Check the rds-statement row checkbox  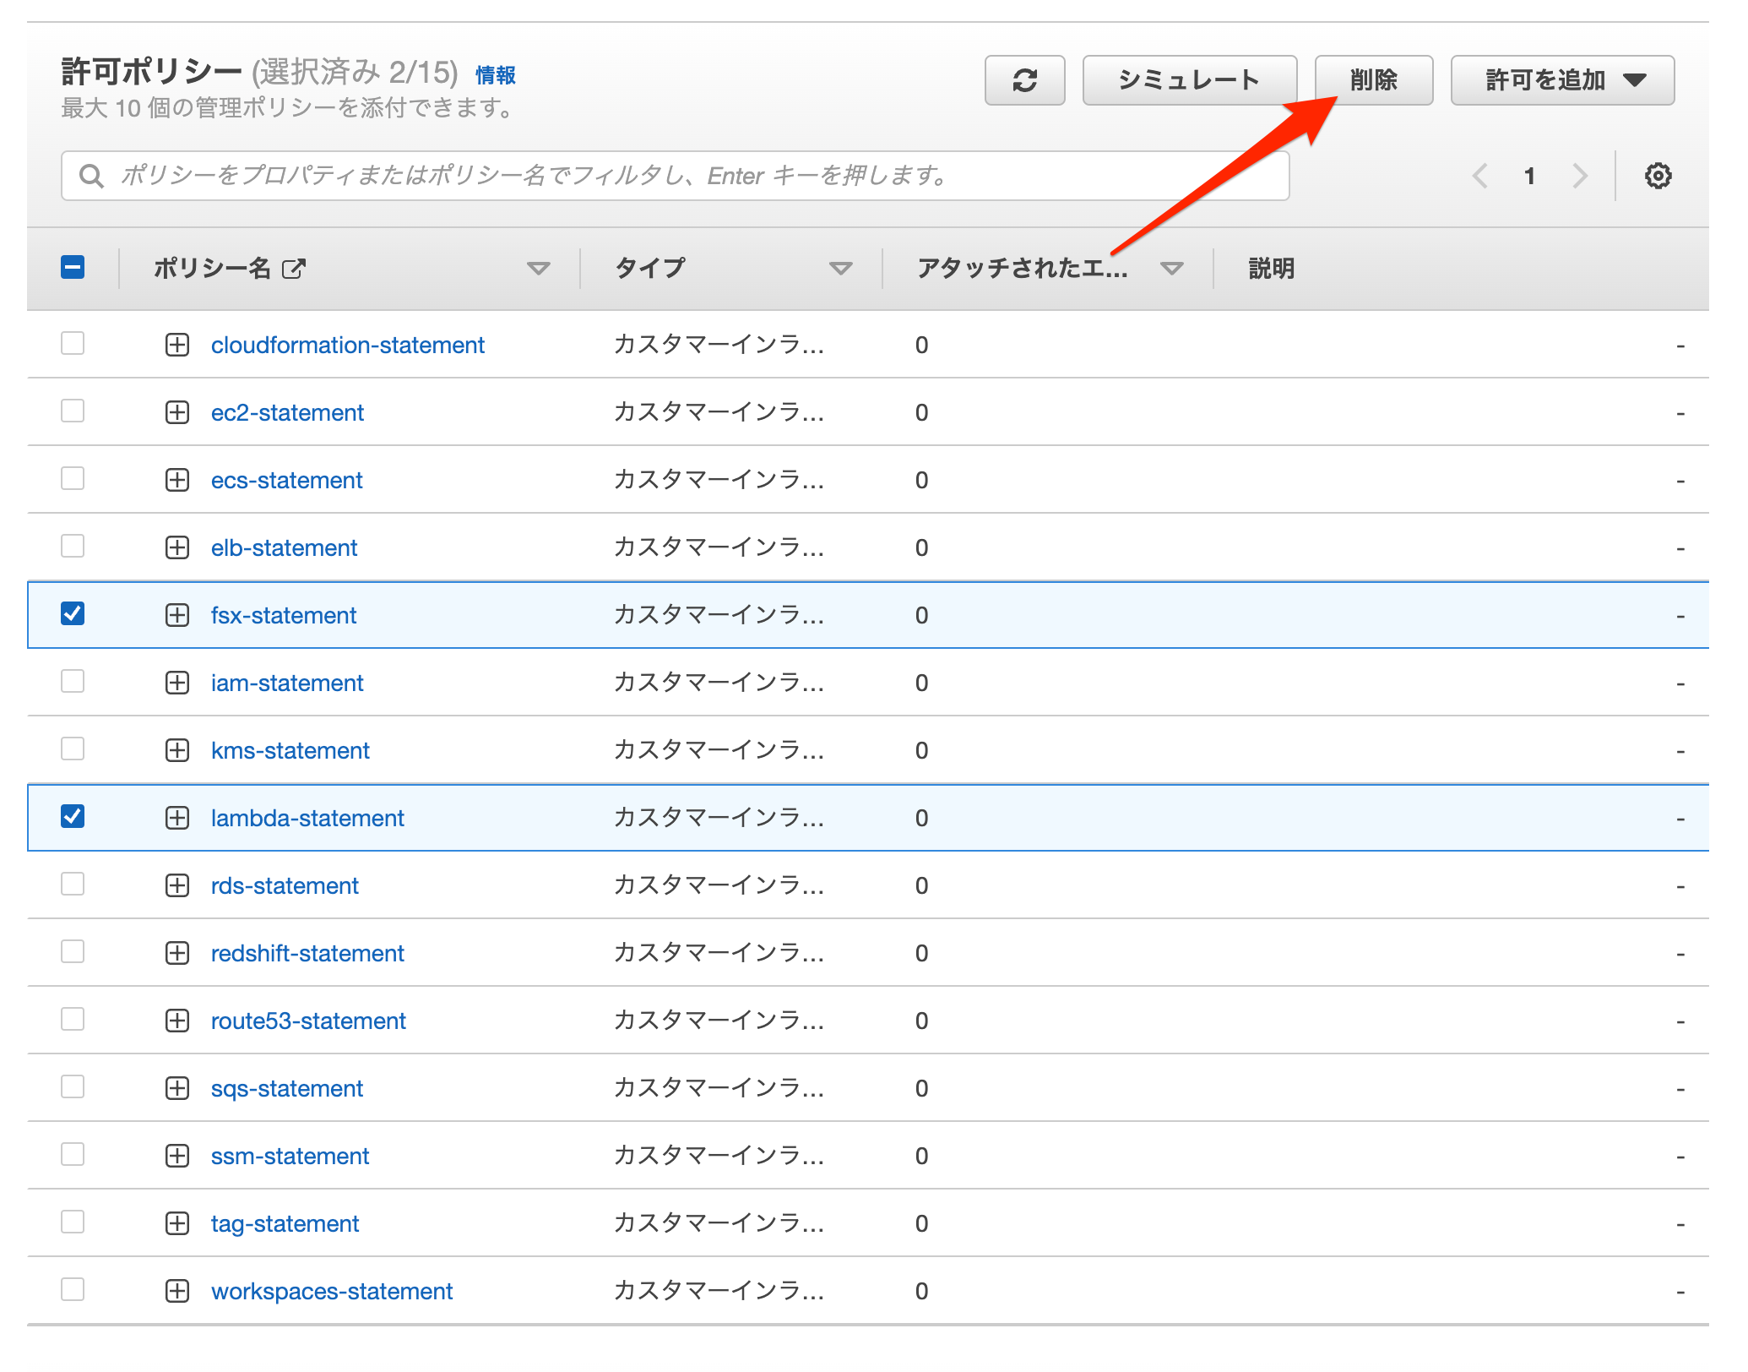point(73,884)
